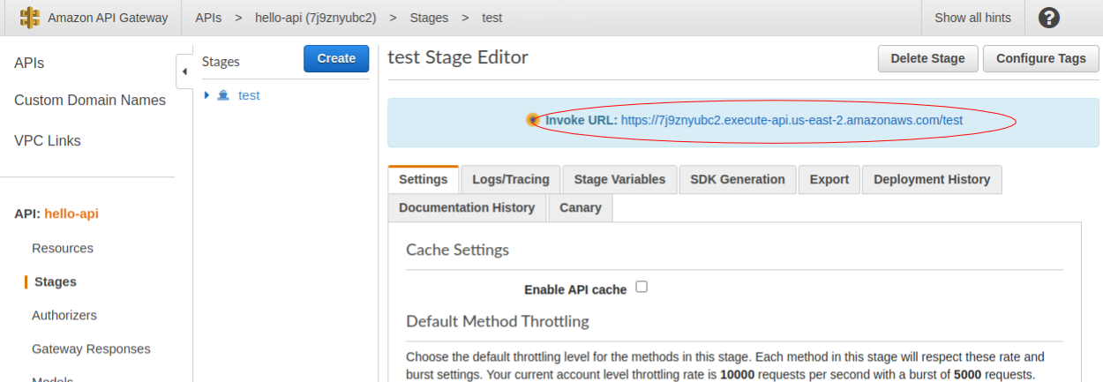
Task: Select the test stage in the tree
Action: pos(249,95)
